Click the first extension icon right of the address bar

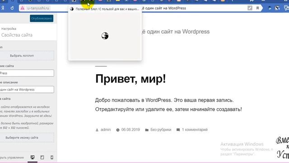tap(270, 8)
